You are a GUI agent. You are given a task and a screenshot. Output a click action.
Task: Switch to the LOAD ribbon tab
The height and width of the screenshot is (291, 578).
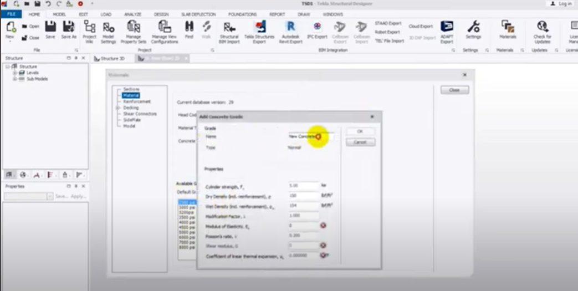[106, 14]
